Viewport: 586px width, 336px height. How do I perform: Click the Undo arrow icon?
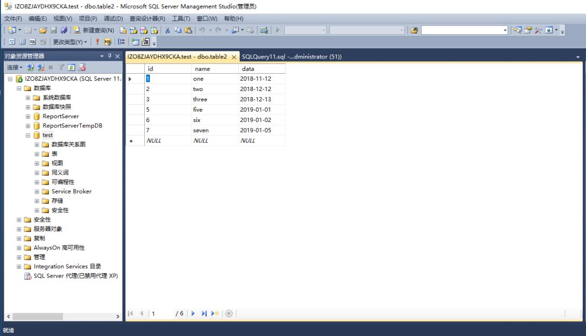(x=202, y=30)
